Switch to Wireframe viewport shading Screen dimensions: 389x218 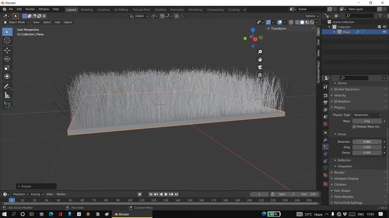(x=297, y=22)
